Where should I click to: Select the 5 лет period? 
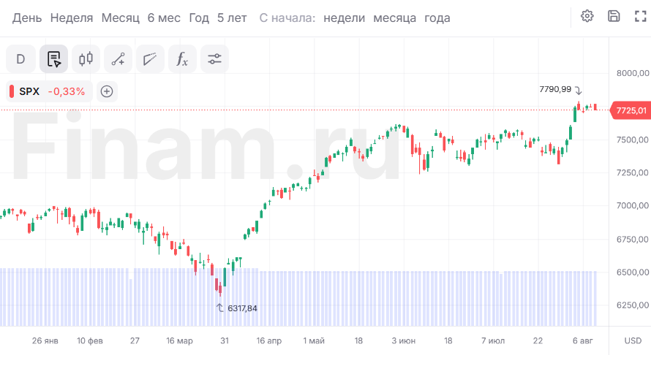(232, 18)
